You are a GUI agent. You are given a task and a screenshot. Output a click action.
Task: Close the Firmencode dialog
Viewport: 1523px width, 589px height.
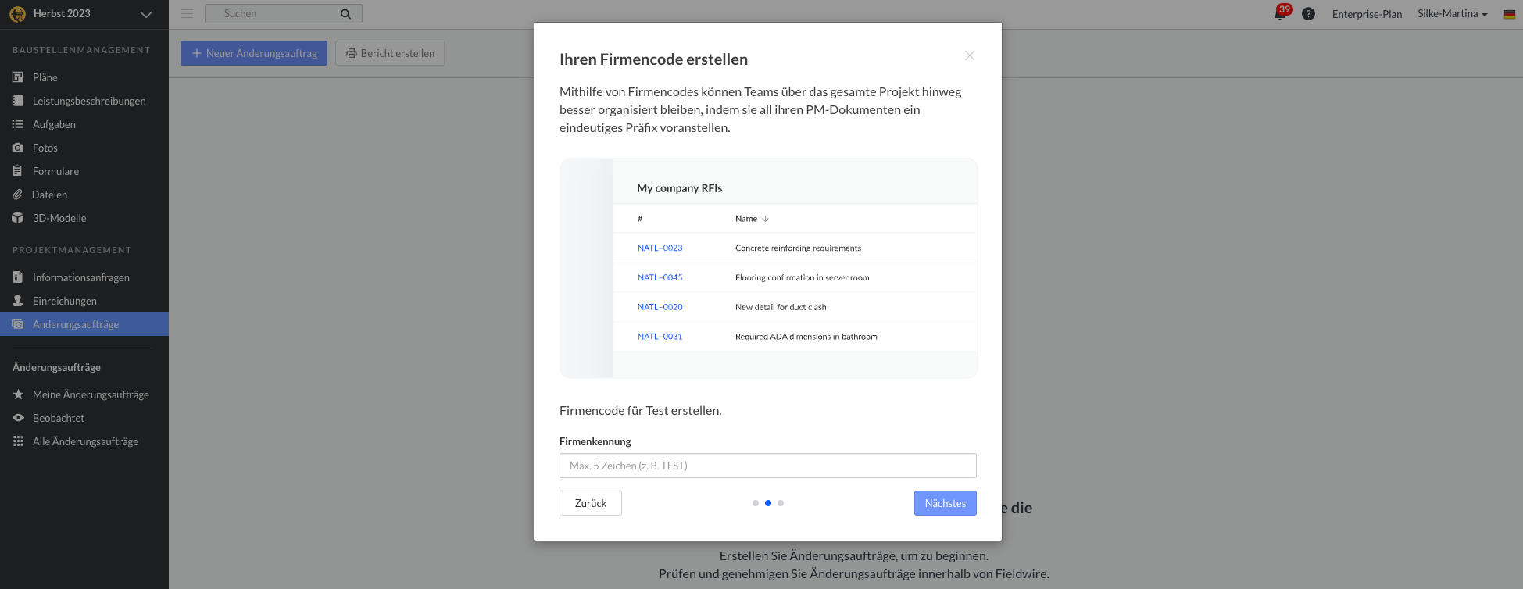coord(970,55)
